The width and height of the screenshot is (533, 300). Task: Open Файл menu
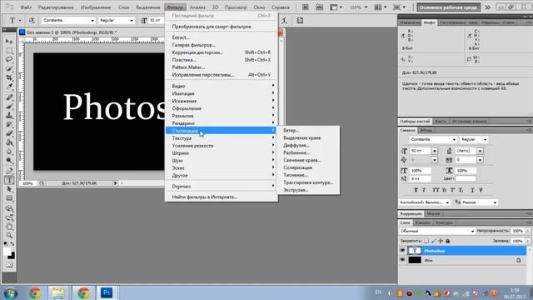[26, 7]
